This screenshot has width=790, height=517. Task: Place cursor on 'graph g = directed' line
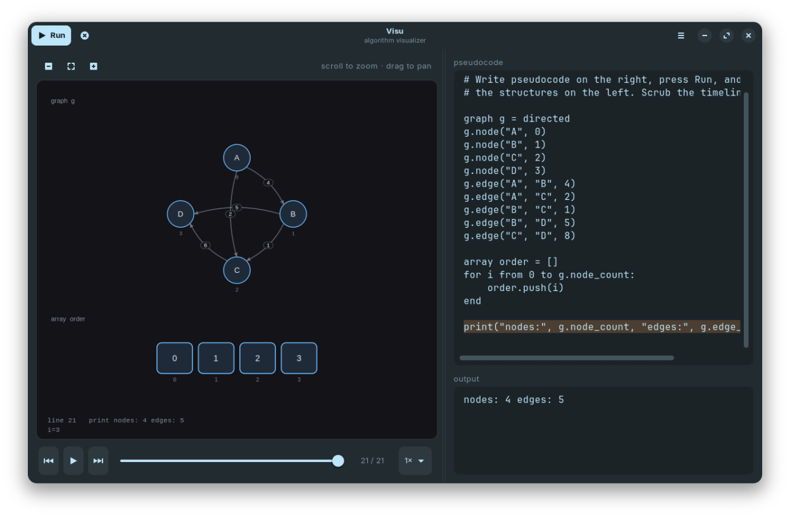pos(517,118)
